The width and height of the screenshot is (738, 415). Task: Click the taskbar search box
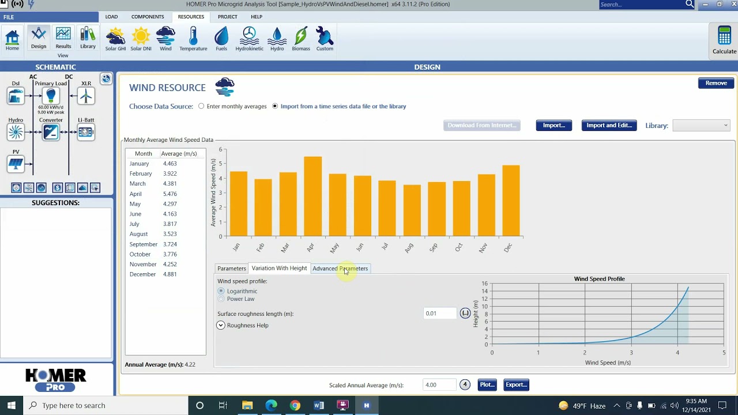coord(106,405)
